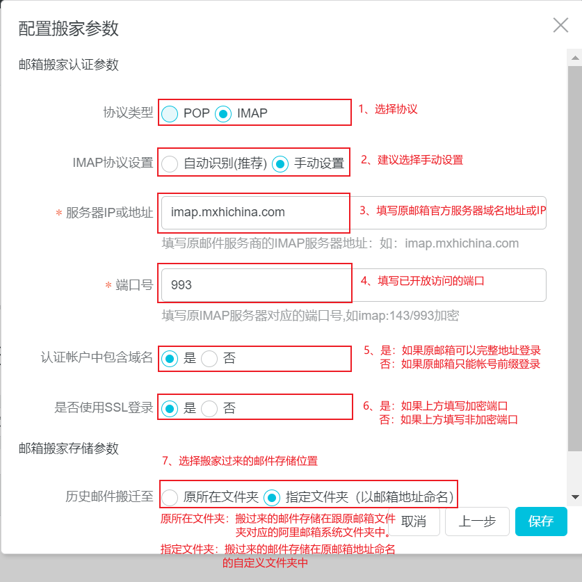Click the 邮箱搬家存储参数 section heading
Screen dimensions: 582x582
point(50,450)
